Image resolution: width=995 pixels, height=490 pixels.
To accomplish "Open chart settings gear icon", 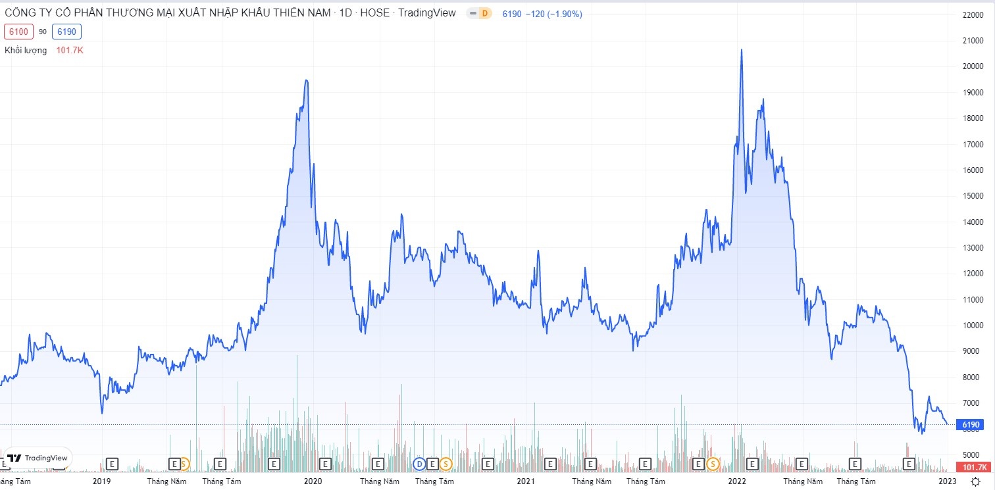I will (x=975, y=481).
